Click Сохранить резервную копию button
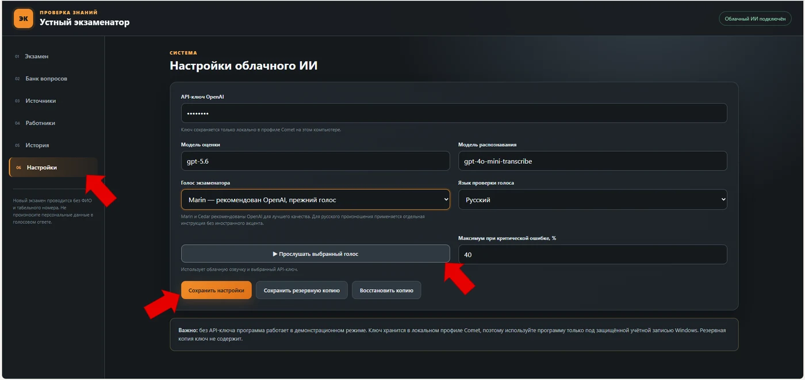Image resolution: width=805 pixels, height=380 pixels. pos(301,290)
